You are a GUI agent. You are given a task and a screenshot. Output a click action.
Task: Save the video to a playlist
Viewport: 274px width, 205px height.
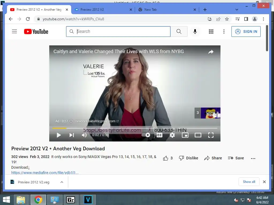coord(236,158)
